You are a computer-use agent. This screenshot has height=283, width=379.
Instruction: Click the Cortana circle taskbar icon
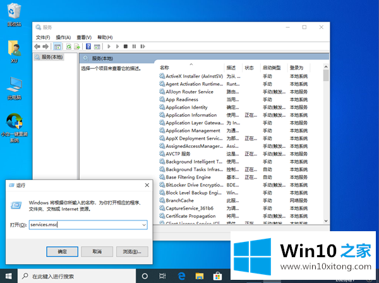(145, 276)
